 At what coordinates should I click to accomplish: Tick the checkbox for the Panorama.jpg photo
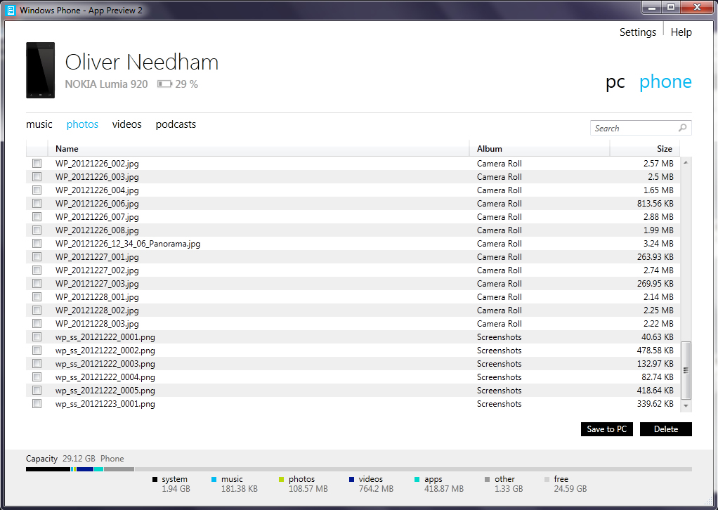pos(37,244)
